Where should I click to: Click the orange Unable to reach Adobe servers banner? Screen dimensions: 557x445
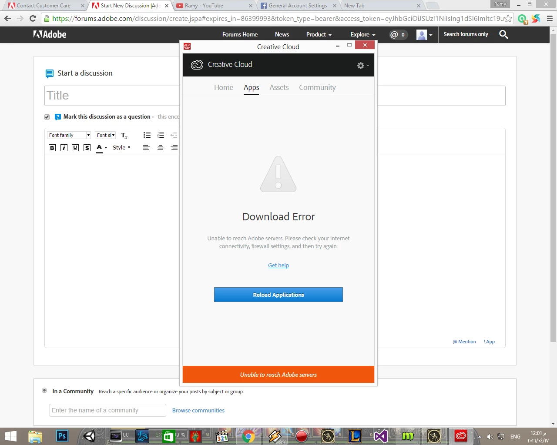tap(278, 375)
